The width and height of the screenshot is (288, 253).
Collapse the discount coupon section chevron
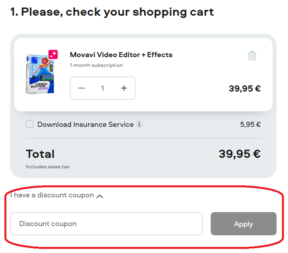(100, 196)
